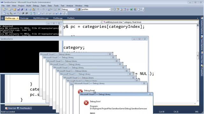Click the Toolbox wrench icon

(x=128, y=9)
